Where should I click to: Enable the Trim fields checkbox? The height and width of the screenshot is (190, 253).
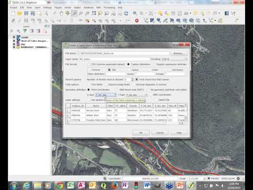pyautogui.click(x=89, y=84)
